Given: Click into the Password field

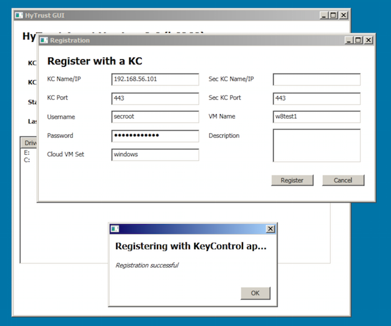Looking at the screenshot, I should coord(155,136).
